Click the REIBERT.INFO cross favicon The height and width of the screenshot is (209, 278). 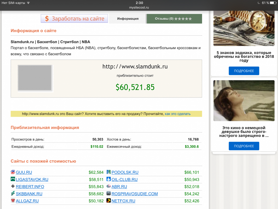(x=13, y=186)
